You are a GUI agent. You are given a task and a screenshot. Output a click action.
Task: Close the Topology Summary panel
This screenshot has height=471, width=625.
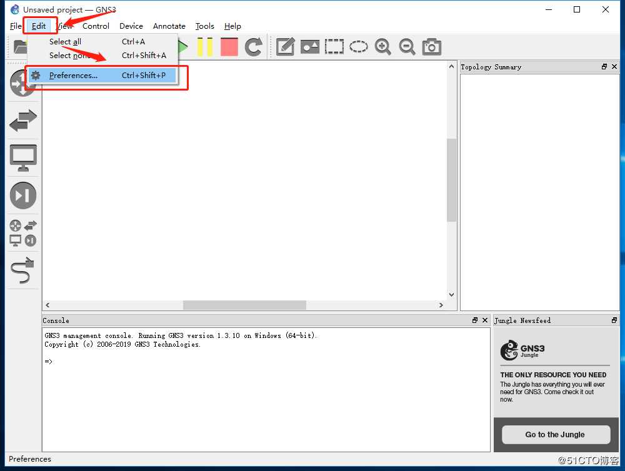614,67
